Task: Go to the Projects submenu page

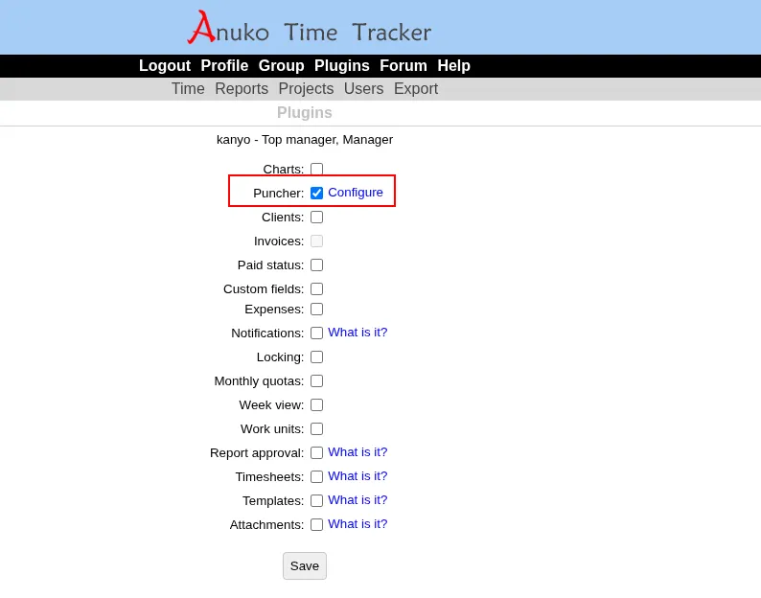Action: click(307, 89)
